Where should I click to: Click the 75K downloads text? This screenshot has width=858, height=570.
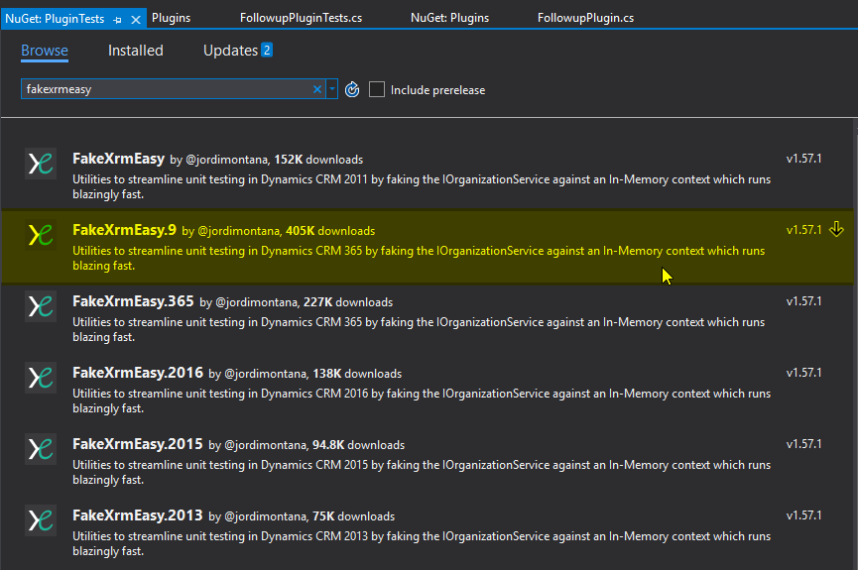tap(353, 516)
